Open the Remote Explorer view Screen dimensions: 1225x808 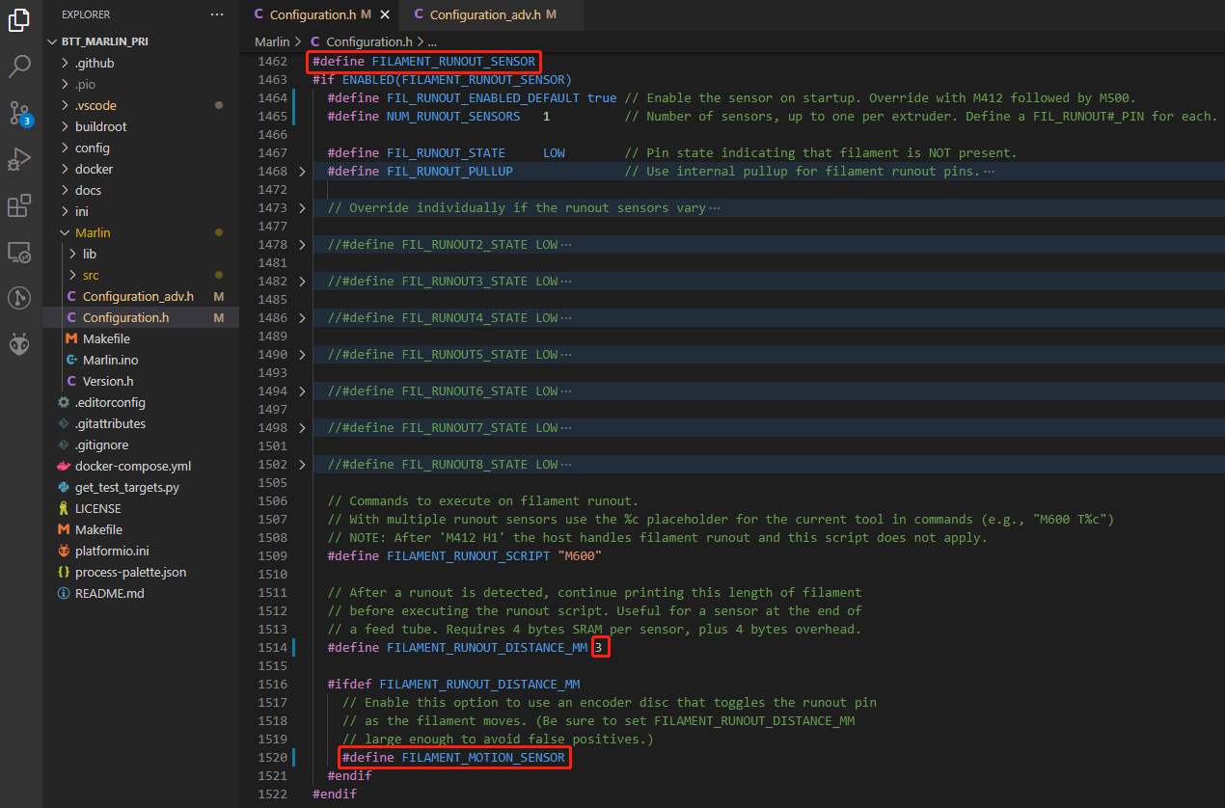(20, 253)
